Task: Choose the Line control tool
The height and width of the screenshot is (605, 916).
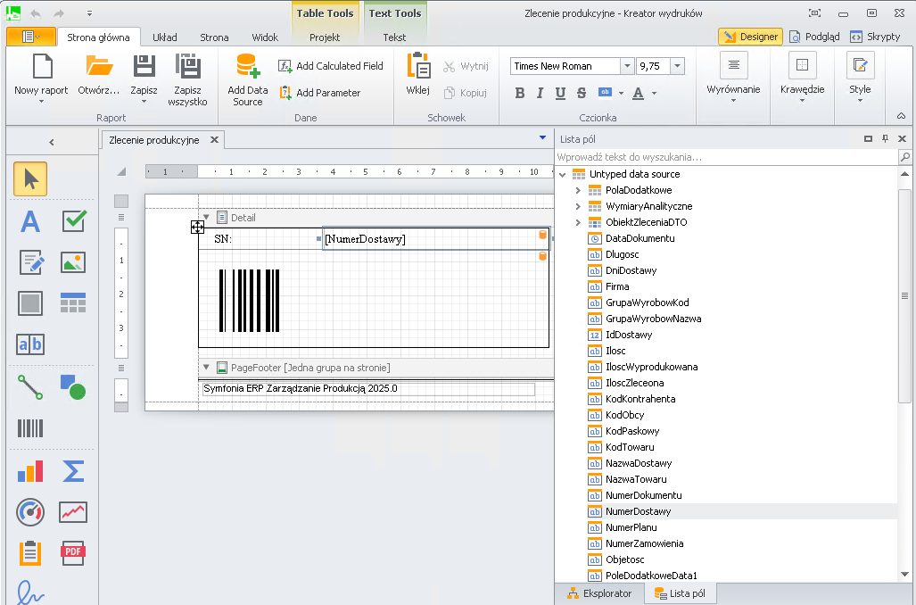Action: tap(30, 387)
